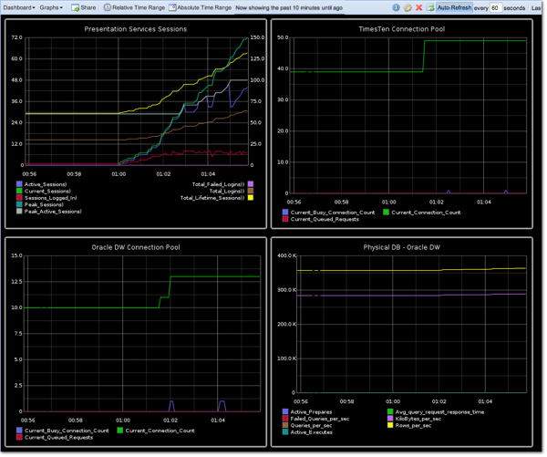This screenshot has width=547, height=457.
Task: Click the info icon in toolbar
Action: (x=395, y=7)
